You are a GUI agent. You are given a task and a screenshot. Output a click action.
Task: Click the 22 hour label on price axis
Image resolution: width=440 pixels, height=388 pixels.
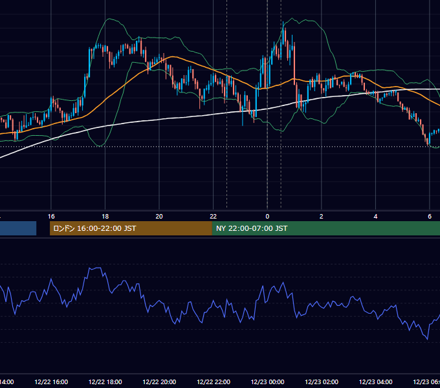(x=214, y=217)
